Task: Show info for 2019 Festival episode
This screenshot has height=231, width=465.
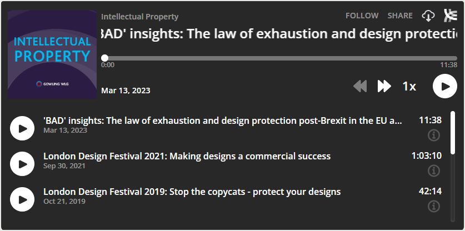Action: (433, 206)
